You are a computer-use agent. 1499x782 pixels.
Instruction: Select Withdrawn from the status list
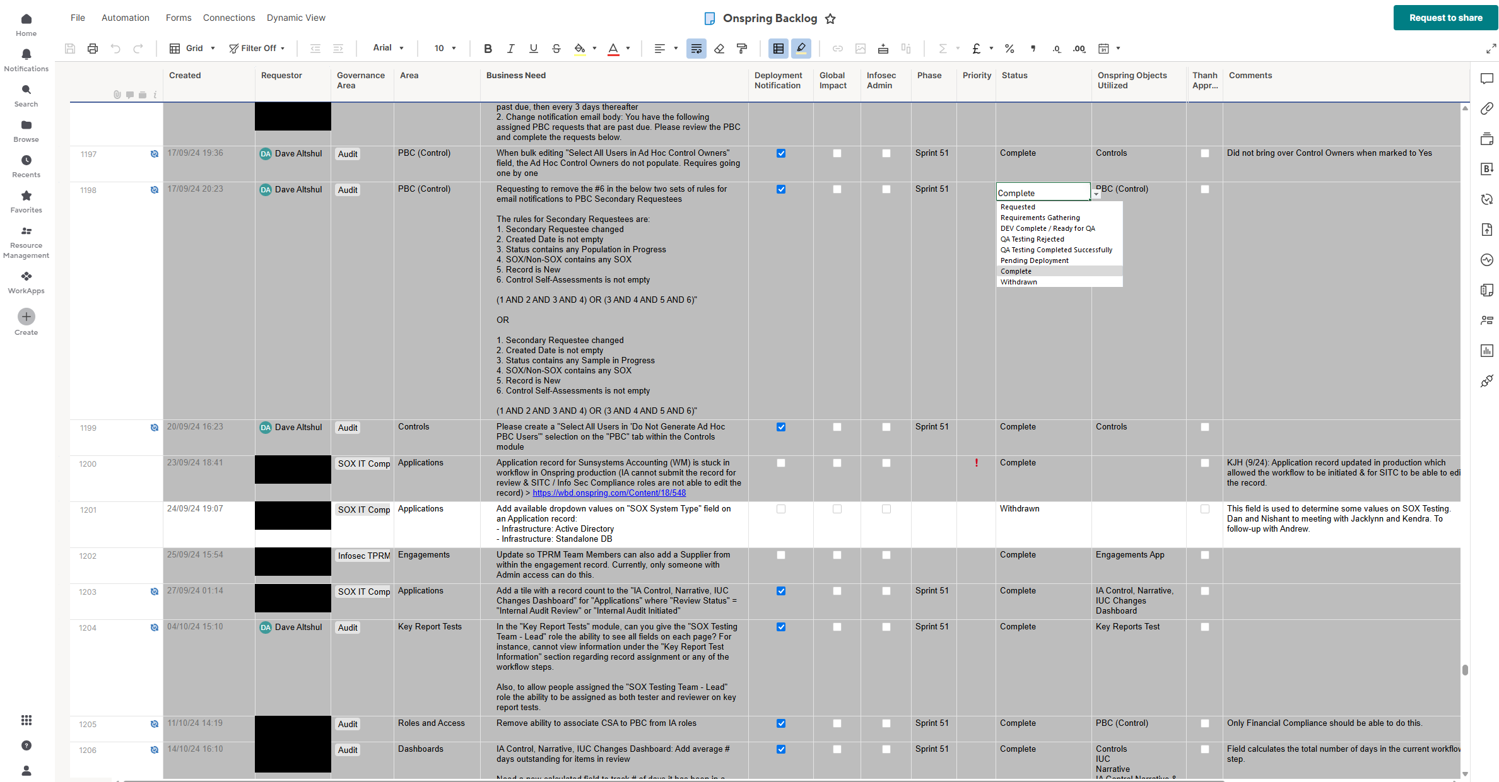click(1019, 282)
